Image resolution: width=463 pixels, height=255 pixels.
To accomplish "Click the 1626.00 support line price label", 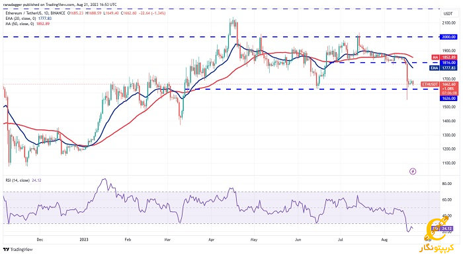I will 448,98.
